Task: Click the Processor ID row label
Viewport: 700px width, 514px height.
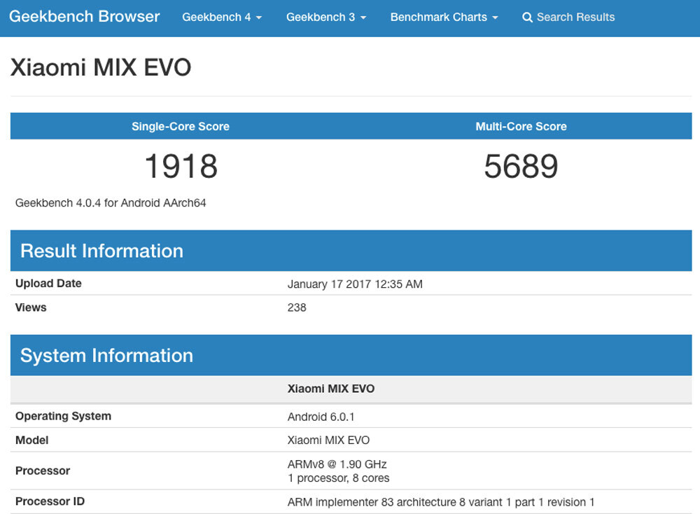Action: [x=50, y=501]
